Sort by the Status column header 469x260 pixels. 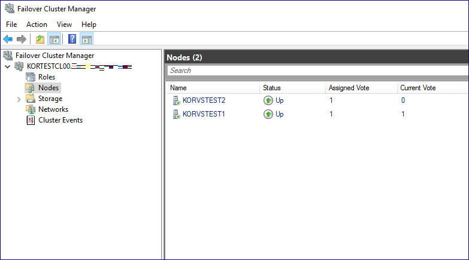[292, 88]
